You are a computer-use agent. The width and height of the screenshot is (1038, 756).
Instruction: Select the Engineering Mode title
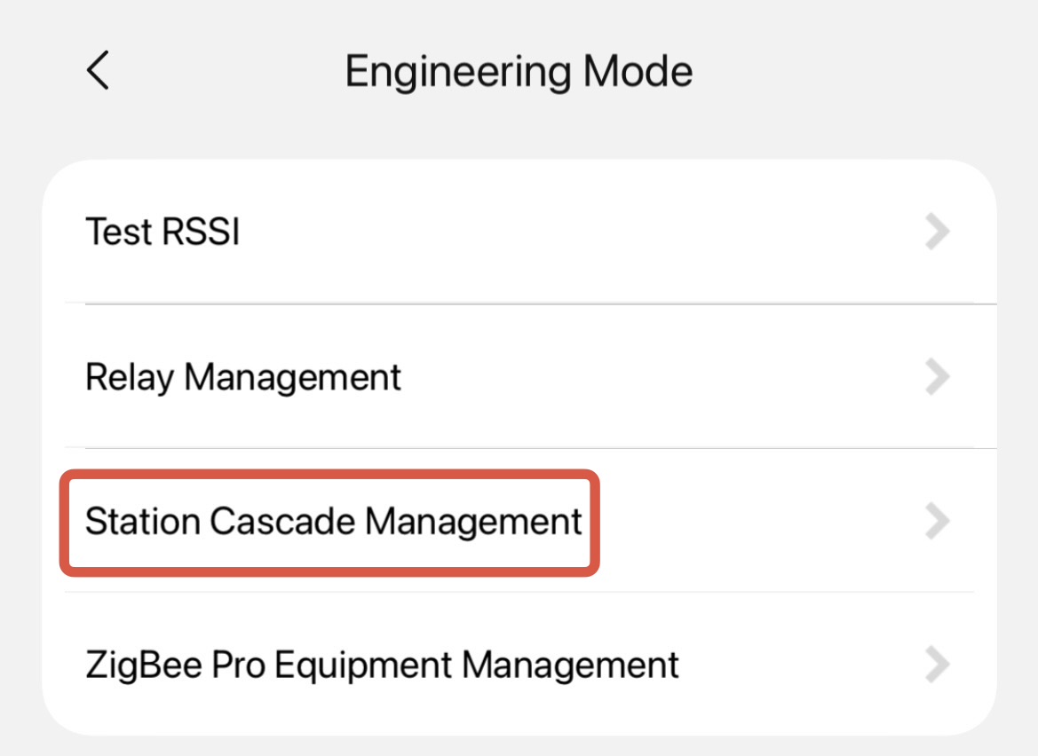[519, 71]
